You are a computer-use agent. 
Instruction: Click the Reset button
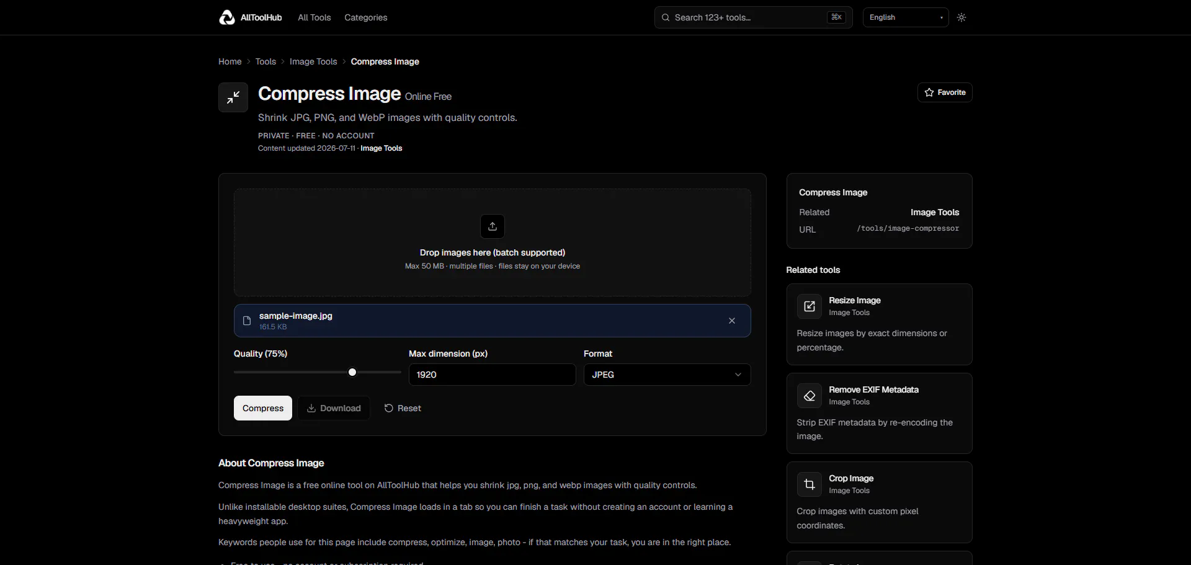click(x=403, y=408)
